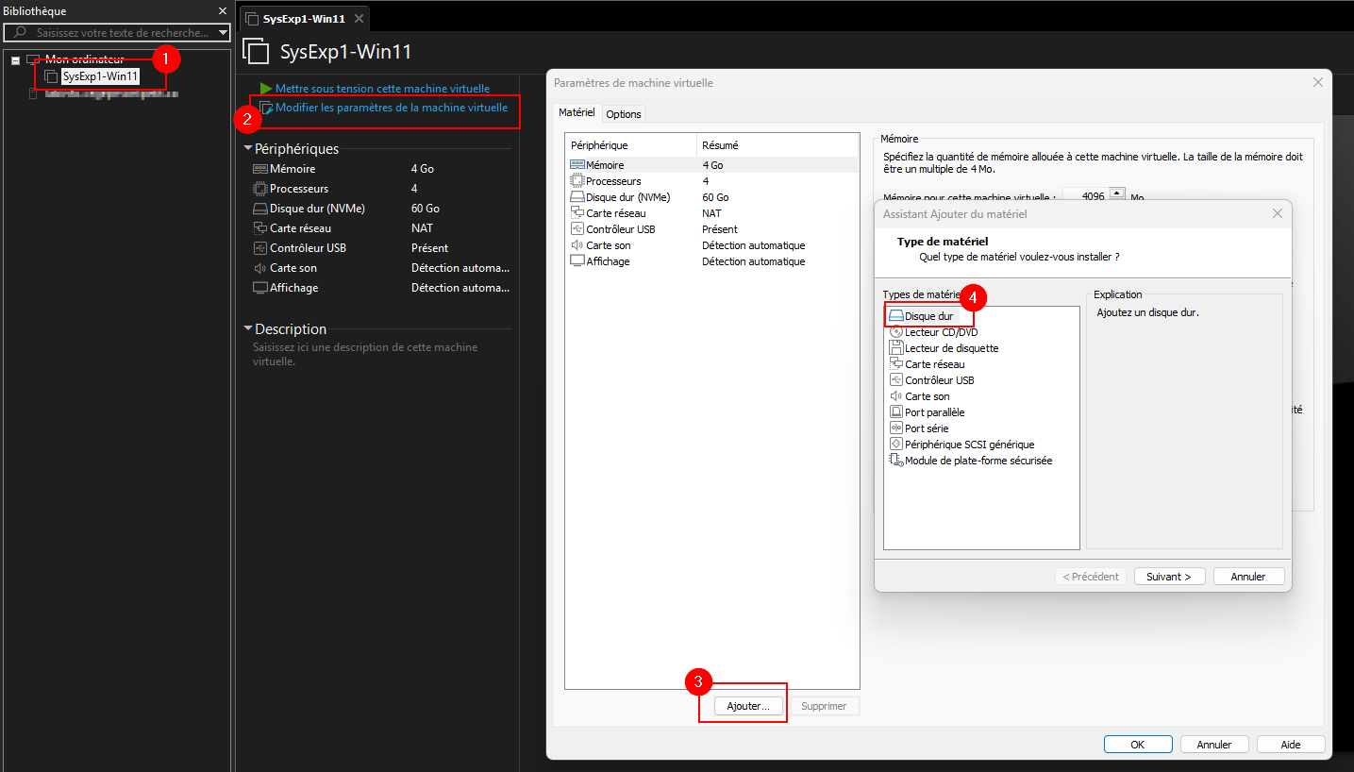1354x772 pixels.
Task: Increase memory value with spinner arrows
Action: tap(1116, 193)
